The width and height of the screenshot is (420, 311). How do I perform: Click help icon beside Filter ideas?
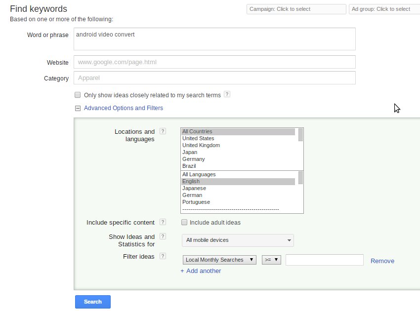pyautogui.click(x=163, y=256)
